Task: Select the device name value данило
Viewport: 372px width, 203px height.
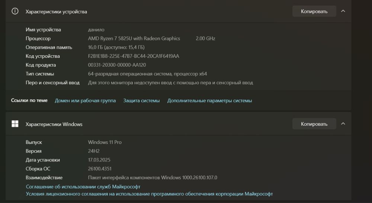Action: [x=96, y=30]
